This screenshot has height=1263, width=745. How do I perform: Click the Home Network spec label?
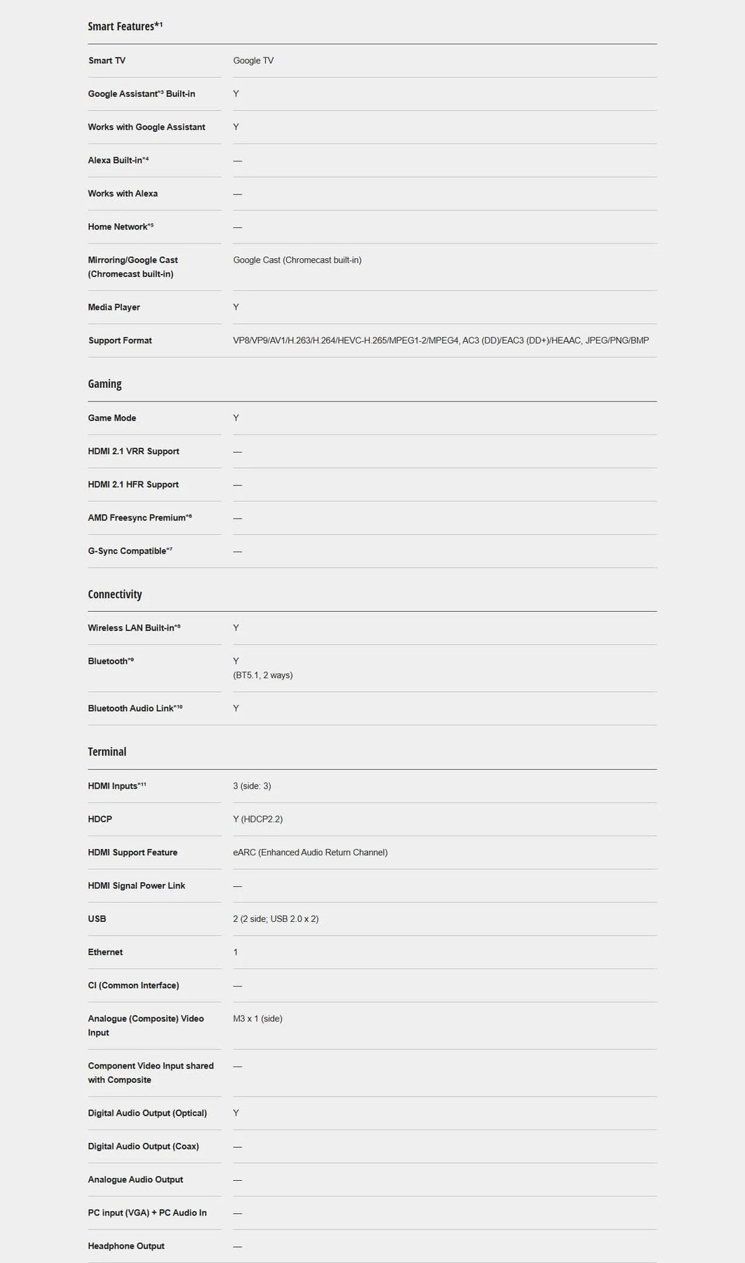point(121,227)
